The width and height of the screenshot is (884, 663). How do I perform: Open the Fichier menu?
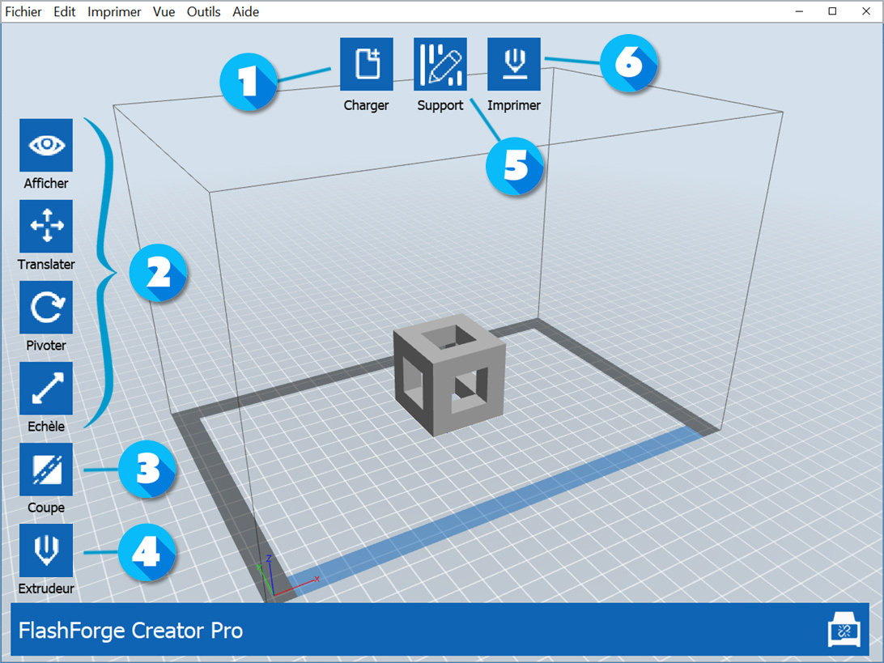point(23,12)
